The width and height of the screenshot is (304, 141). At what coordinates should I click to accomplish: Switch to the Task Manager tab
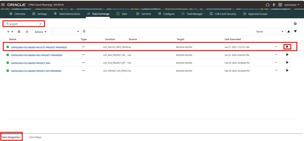point(192,14)
